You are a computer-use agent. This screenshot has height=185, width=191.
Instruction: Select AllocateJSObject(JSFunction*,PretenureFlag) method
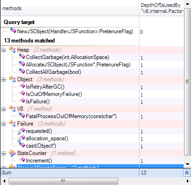tap(78, 65)
